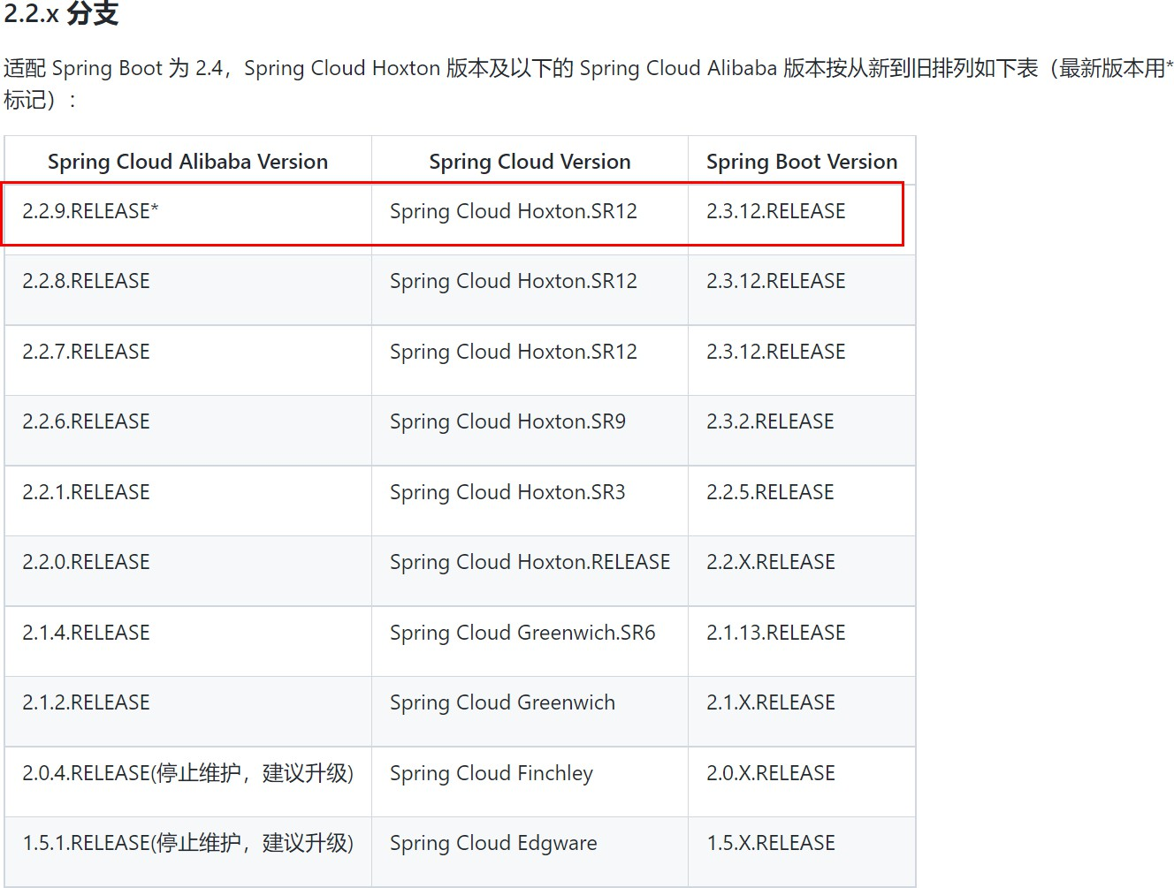Select the 'Spring Cloud Version' column header

point(530,162)
